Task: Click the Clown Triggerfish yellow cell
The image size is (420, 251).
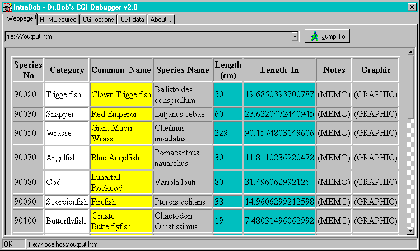Action: point(121,95)
